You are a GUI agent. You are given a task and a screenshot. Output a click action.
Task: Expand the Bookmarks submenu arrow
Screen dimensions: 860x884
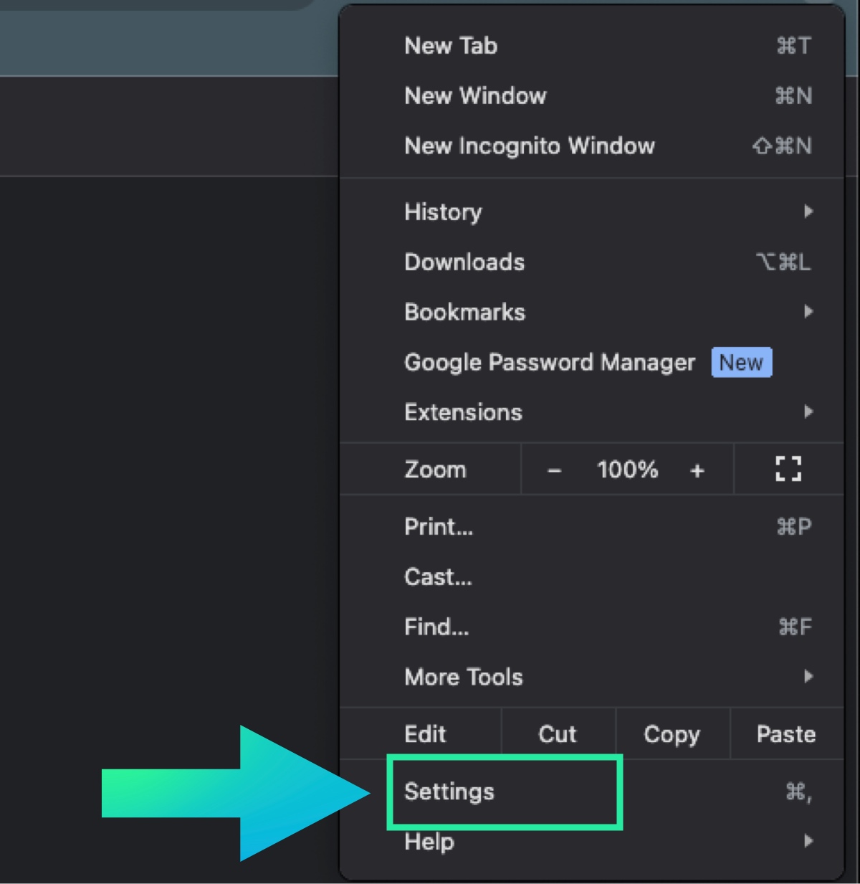tap(808, 312)
